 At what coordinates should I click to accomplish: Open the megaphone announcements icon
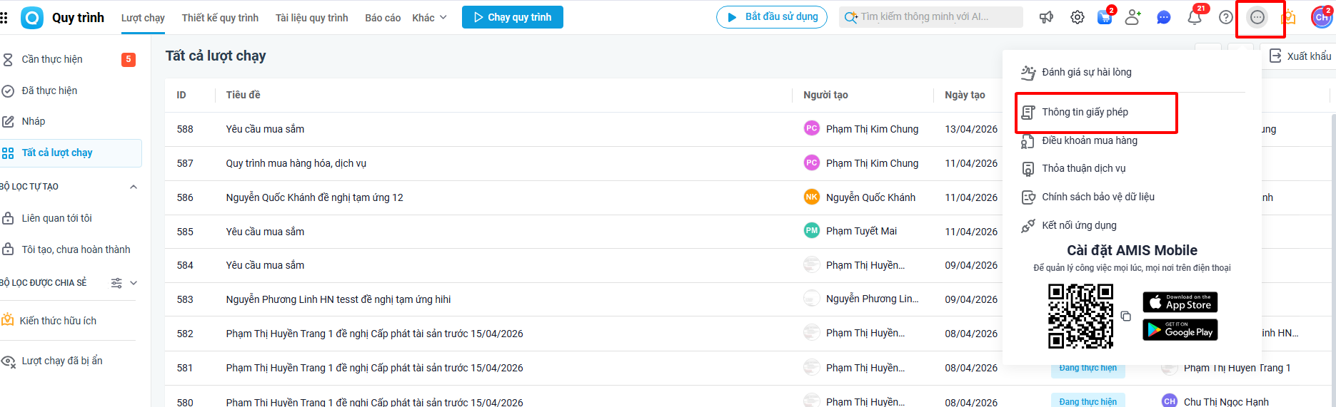point(1046,17)
